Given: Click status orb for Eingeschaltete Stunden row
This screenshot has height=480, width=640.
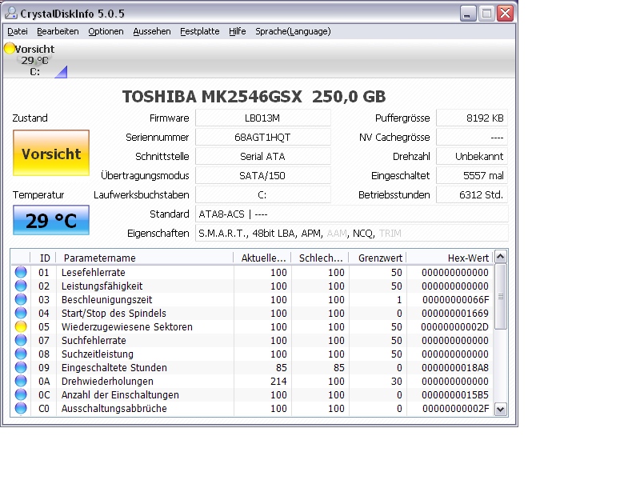Looking at the screenshot, I should [21, 367].
